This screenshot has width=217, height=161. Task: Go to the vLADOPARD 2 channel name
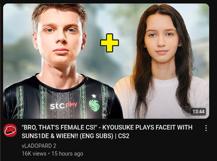[x=39, y=146]
